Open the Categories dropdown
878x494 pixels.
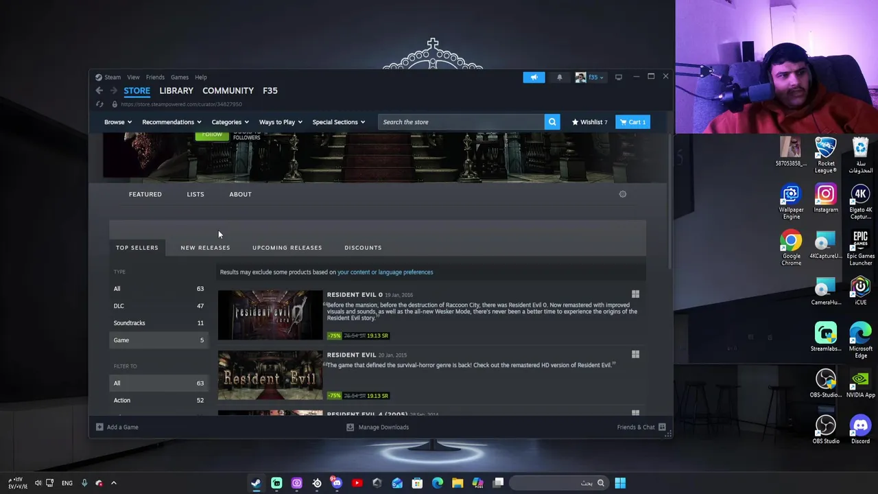tap(230, 122)
